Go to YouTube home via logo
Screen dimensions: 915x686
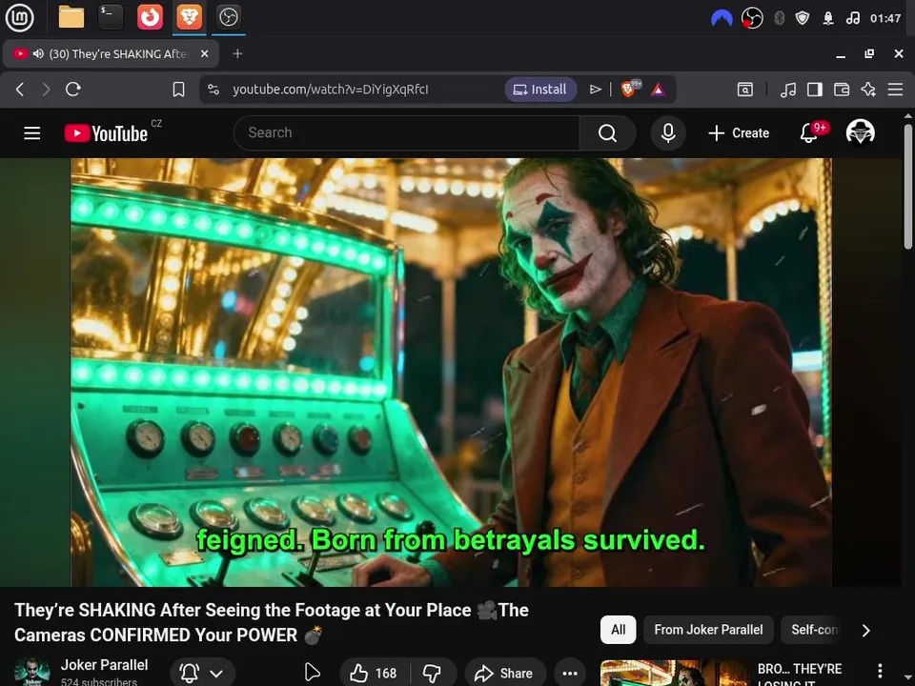pyautogui.click(x=106, y=133)
